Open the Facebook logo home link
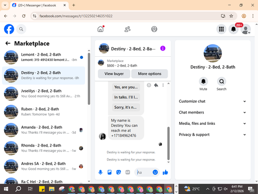The image size is (258, 194). [9, 29]
